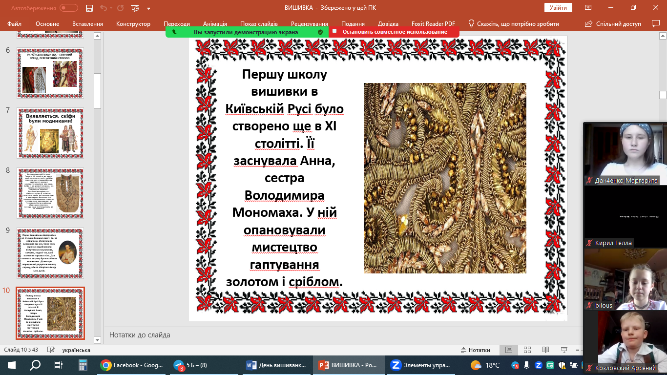Toggle the Автозбереження autosave switch
This screenshot has height=375, width=667.
(x=69, y=8)
